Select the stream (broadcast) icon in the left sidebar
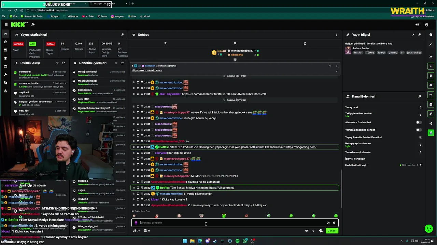The height and width of the screenshot is (245, 437). tap(5, 34)
